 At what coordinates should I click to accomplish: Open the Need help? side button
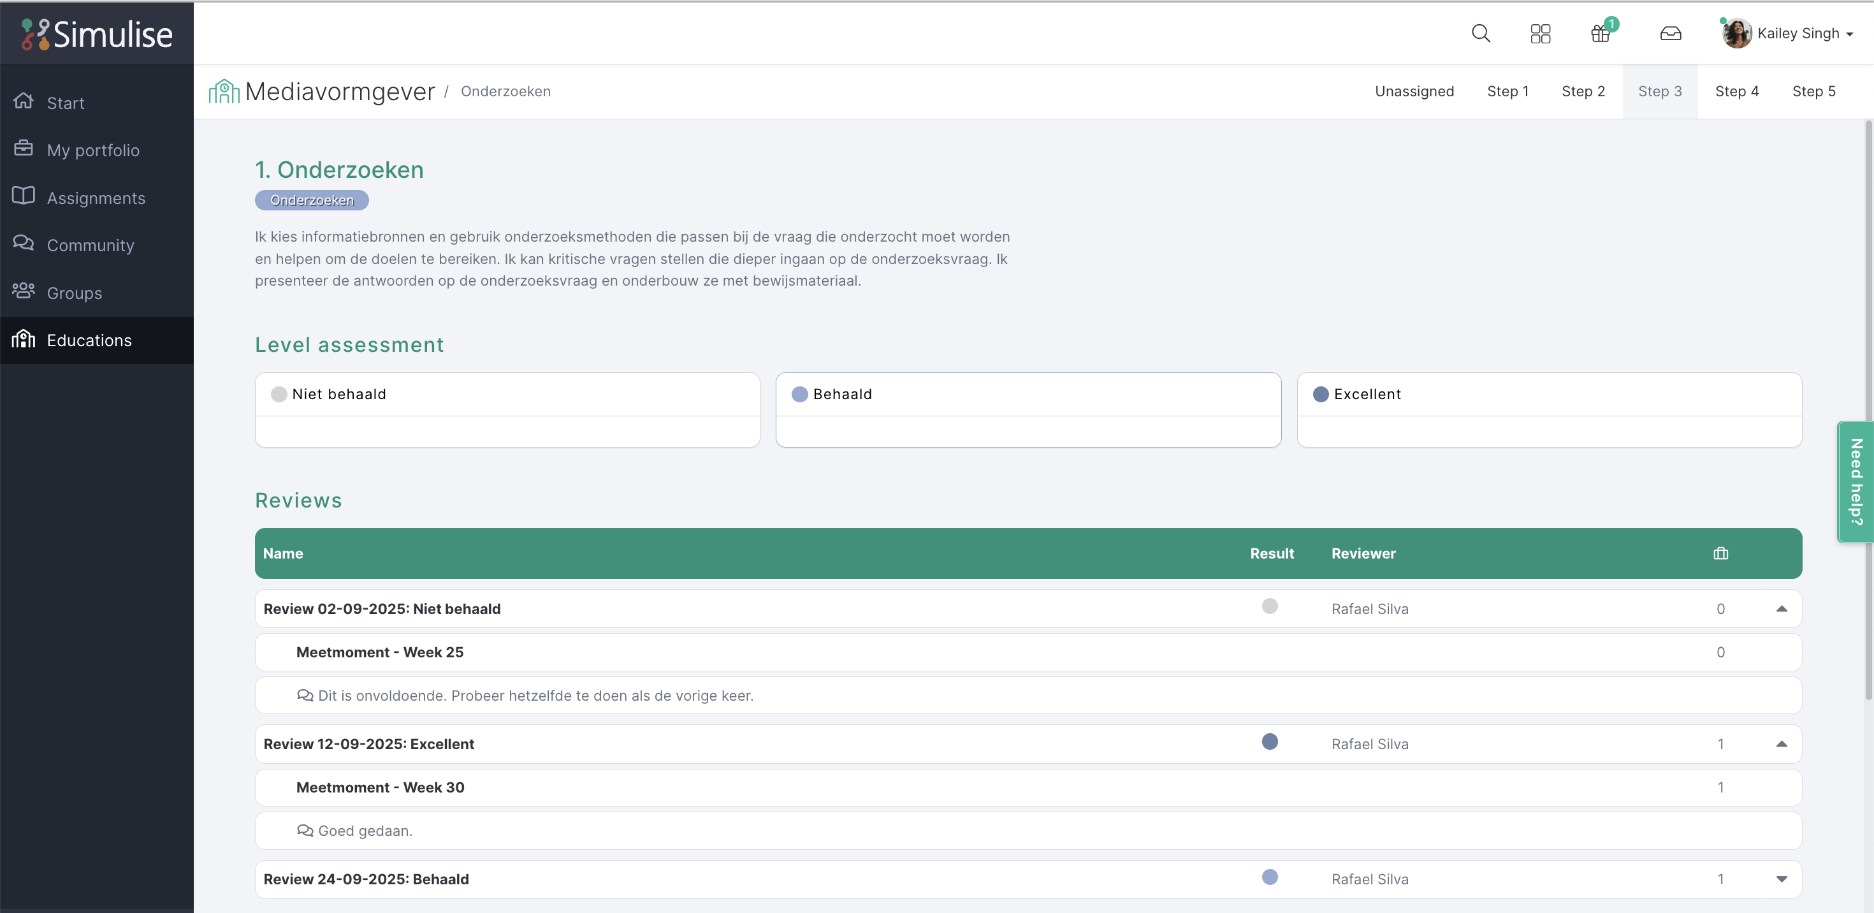[1855, 481]
